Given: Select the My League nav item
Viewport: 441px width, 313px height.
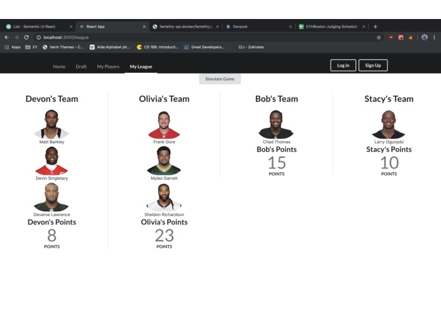Looking at the screenshot, I should [141, 67].
